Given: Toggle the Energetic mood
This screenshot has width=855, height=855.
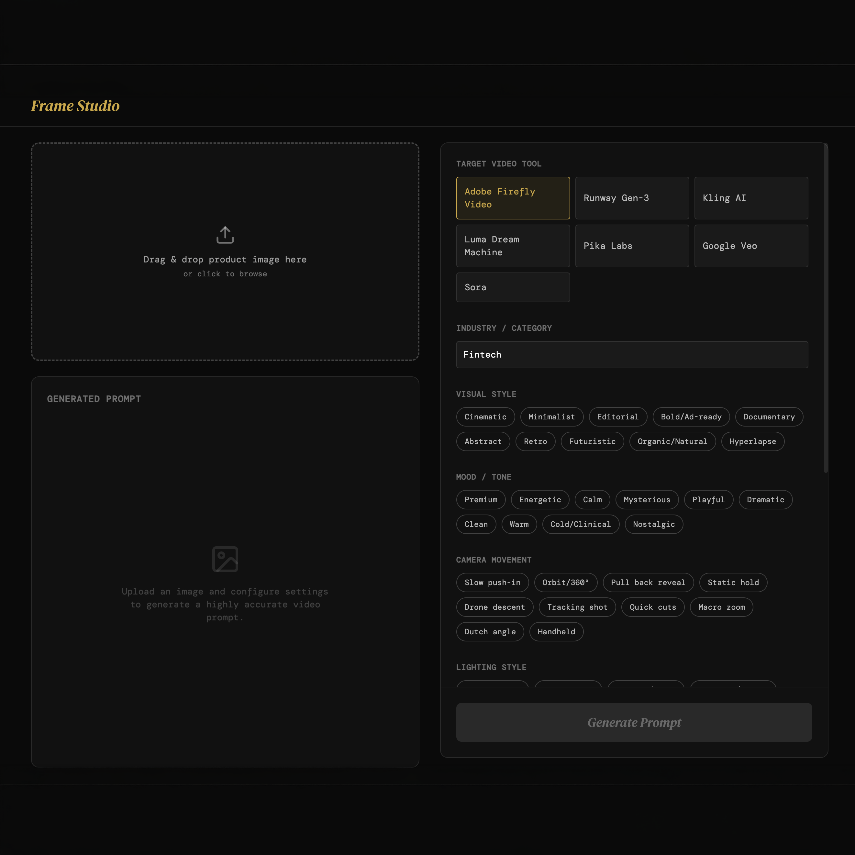Looking at the screenshot, I should [x=540, y=500].
